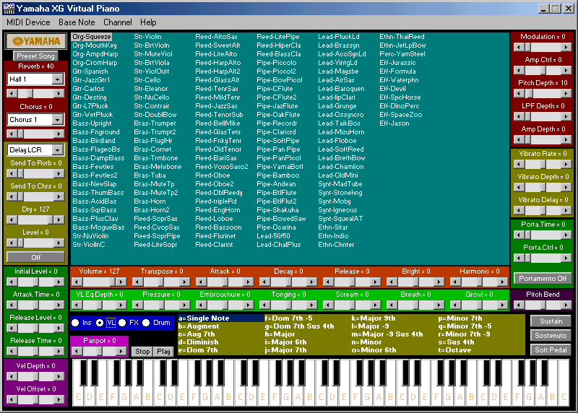The height and width of the screenshot is (413, 578).
Task: Click right arrow of Release slider
Action: pos(375,282)
